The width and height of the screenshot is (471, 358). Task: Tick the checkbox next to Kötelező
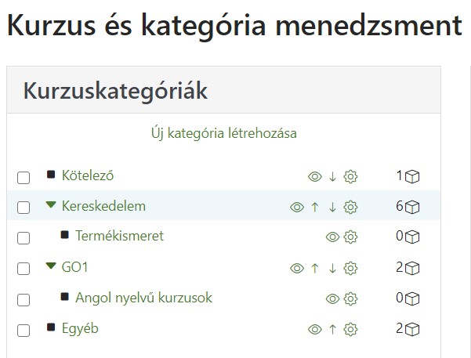(24, 178)
